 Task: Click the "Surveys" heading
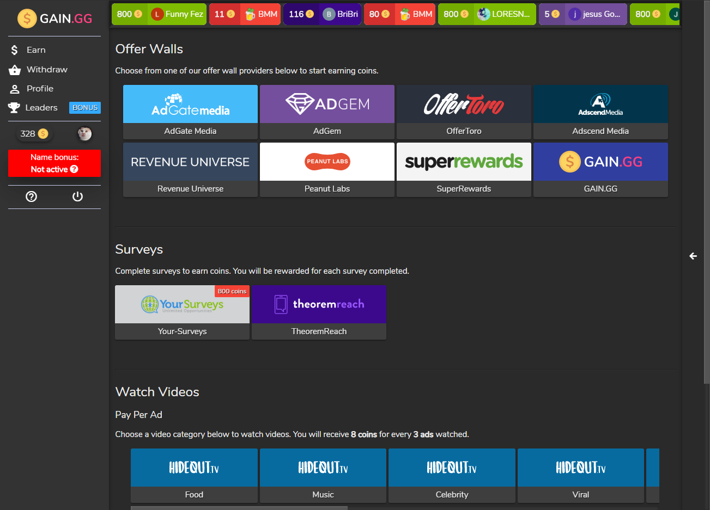pyautogui.click(x=139, y=249)
